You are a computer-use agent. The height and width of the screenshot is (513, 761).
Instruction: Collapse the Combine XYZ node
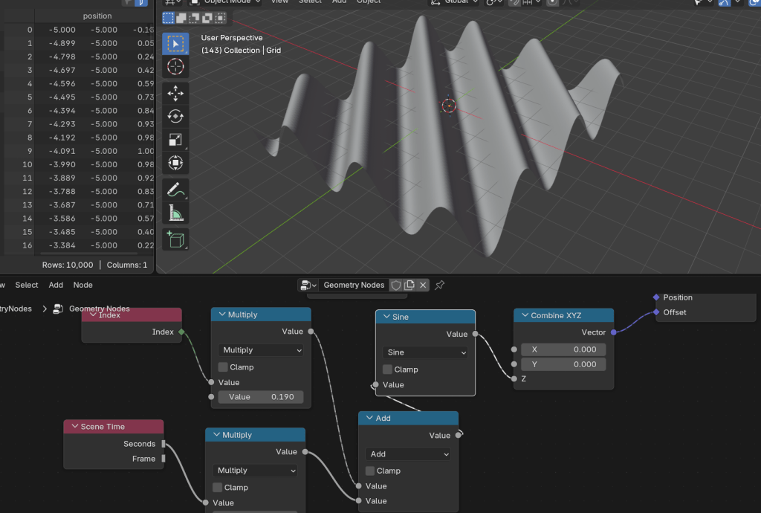(522, 315)
